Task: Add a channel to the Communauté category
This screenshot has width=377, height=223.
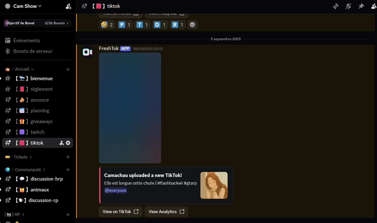Action: coord(68,170)
